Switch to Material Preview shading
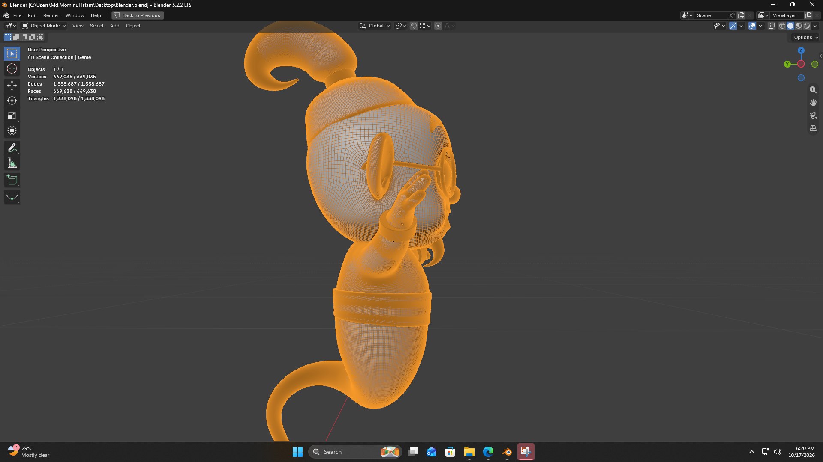The image size is (823, 462). pyautogui.click(x=798, y=26)
